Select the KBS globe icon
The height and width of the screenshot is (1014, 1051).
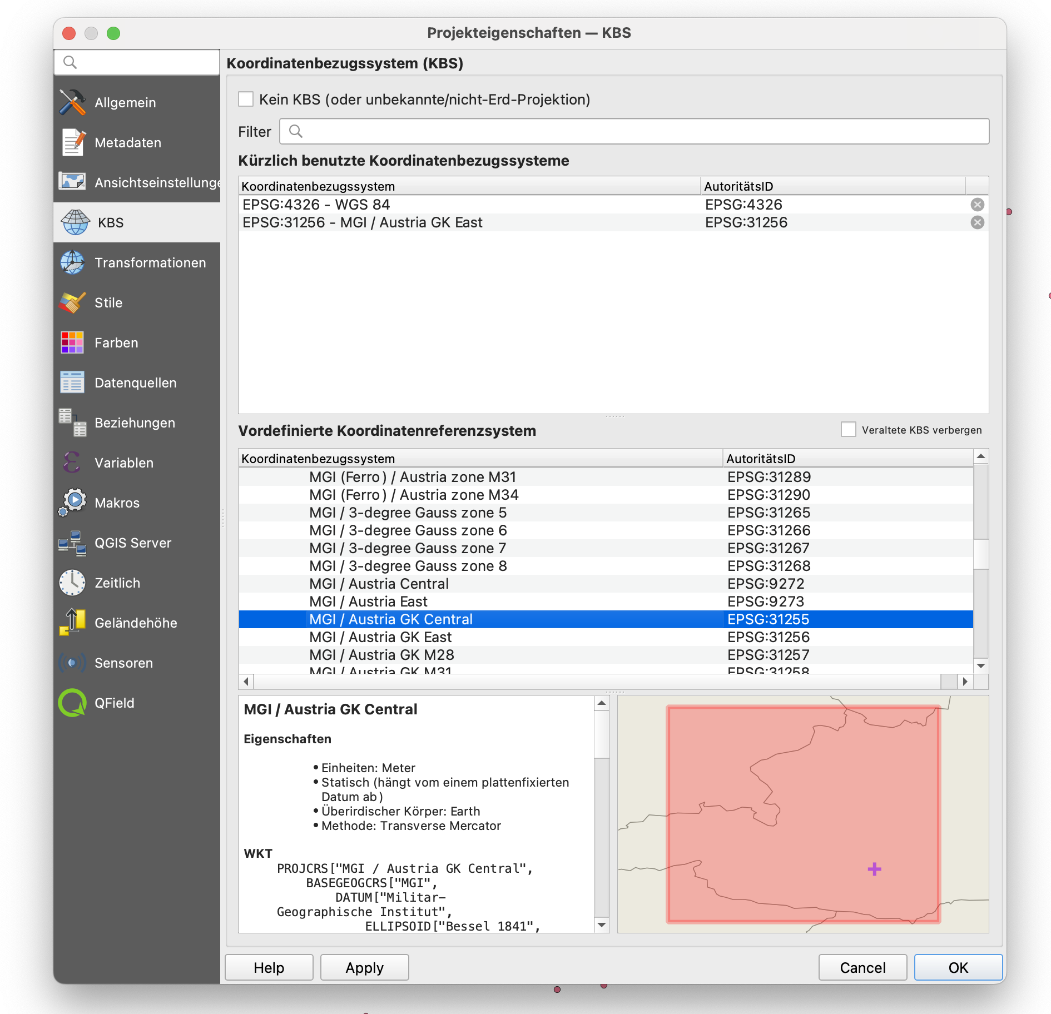(75, 222)
